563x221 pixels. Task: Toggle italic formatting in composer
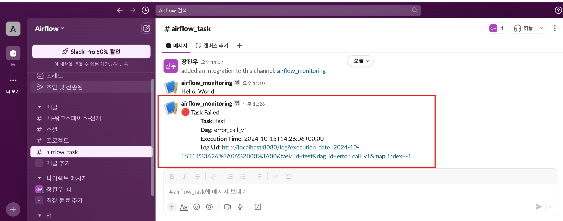[184, 176]
